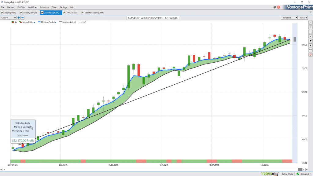Open the announcements megaphone icon
Viewport: 313px width, 176px height.
tap(275, 7)
